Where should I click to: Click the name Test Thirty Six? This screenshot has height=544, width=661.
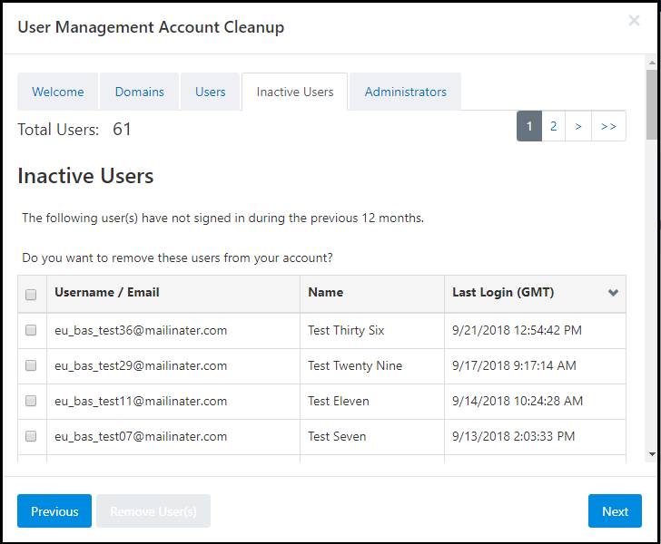pos(346,331)
